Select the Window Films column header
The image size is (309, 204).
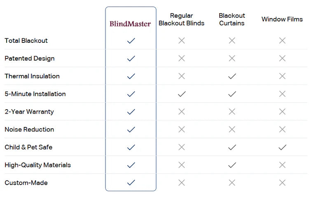282,19
